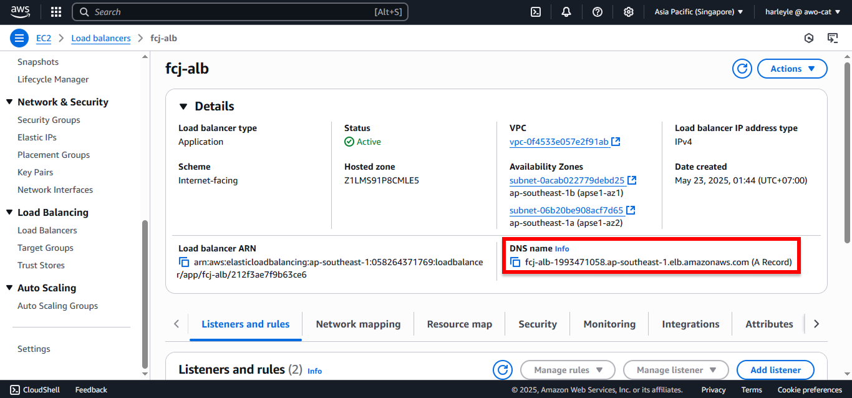Refresh the Listeners and rules list
Screen dimensions: 852x398
pos(503,370)
